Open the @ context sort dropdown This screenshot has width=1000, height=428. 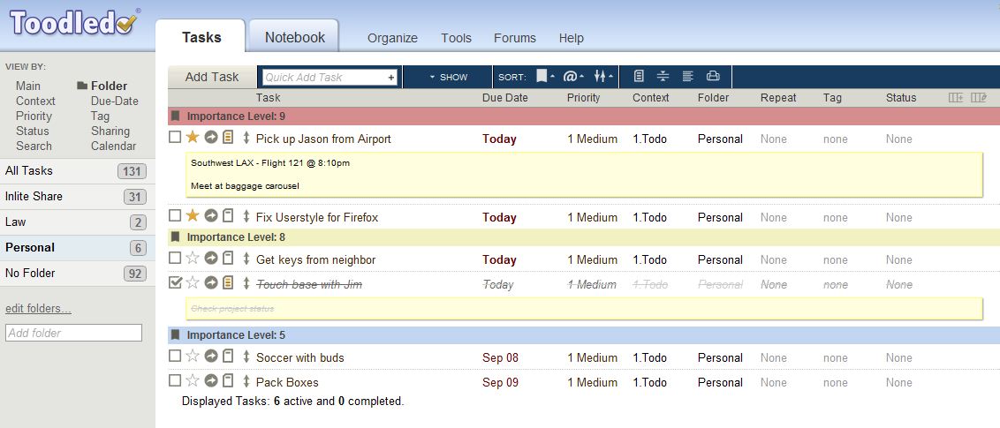pyautogui.click(x=573, y=77)
